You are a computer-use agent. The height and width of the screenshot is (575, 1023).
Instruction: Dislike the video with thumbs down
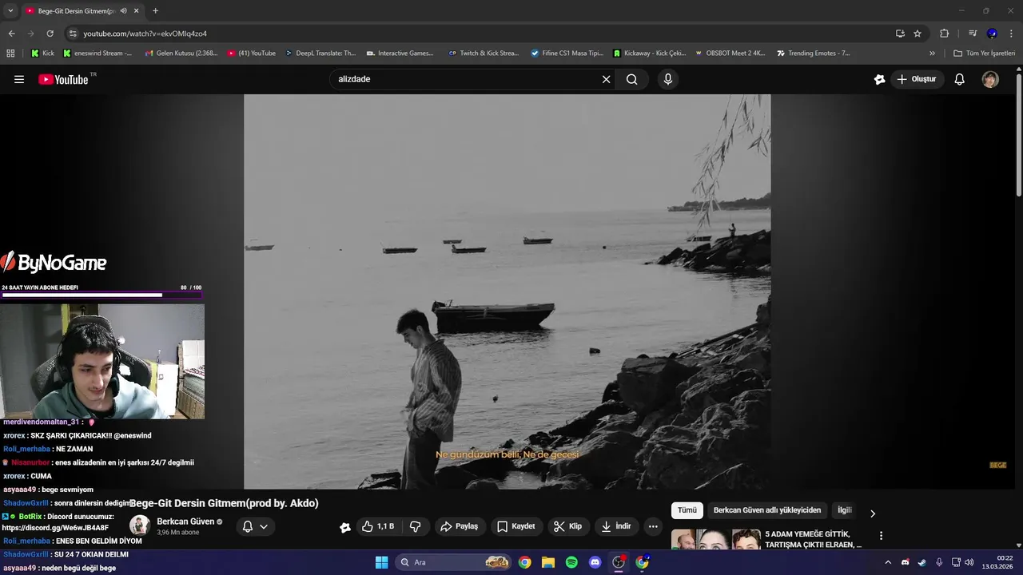415,526
